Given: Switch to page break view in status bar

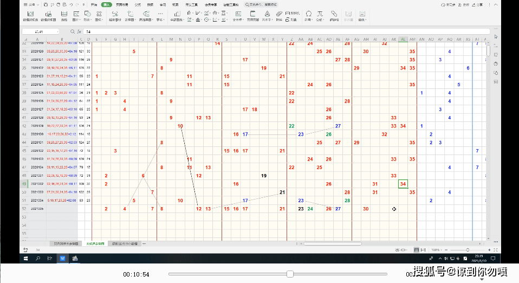Looking at the screenshot, I should coord(423,250).
